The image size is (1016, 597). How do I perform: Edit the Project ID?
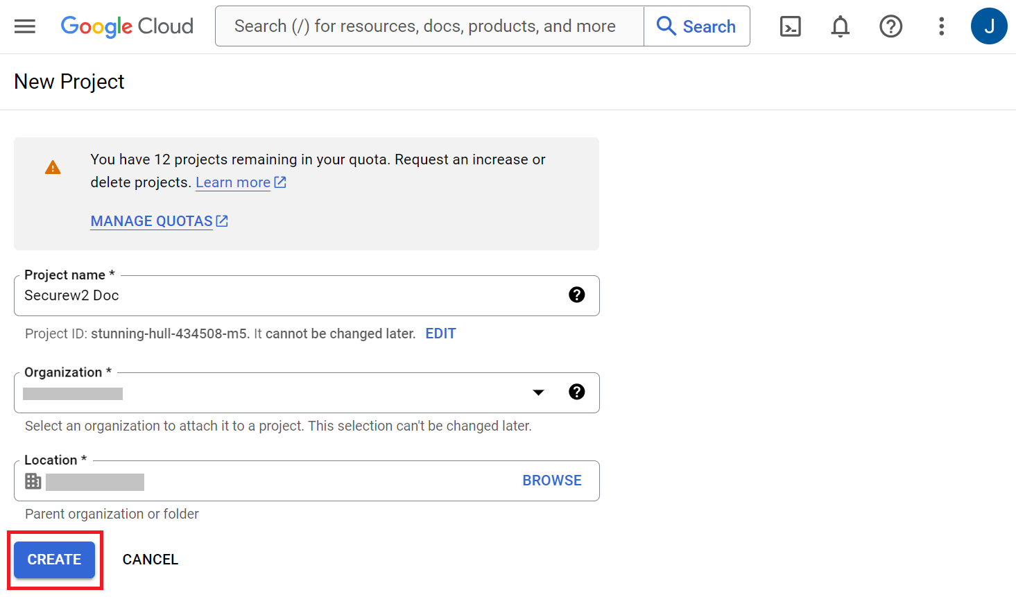tap(440, 334)
